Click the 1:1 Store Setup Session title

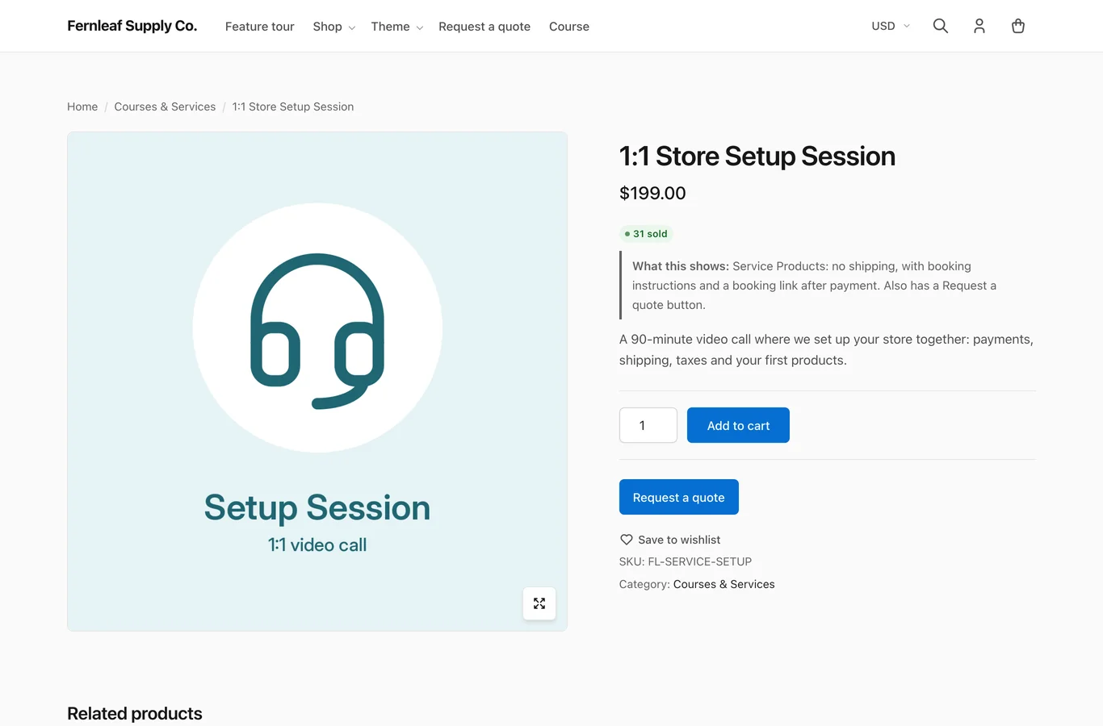[x=757, y=156]
